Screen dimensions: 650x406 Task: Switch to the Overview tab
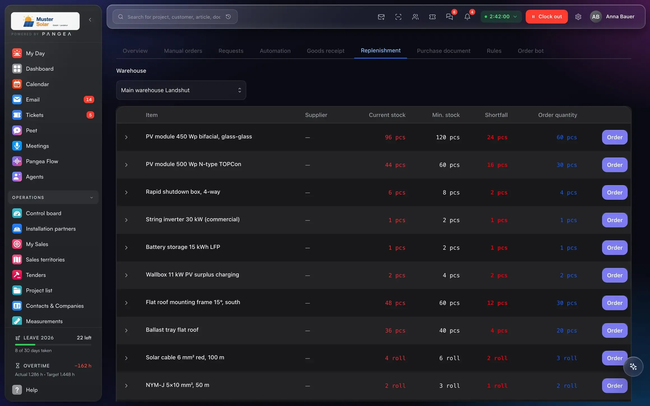point(135,51)
